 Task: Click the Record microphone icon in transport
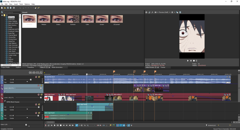click(46, 125)
